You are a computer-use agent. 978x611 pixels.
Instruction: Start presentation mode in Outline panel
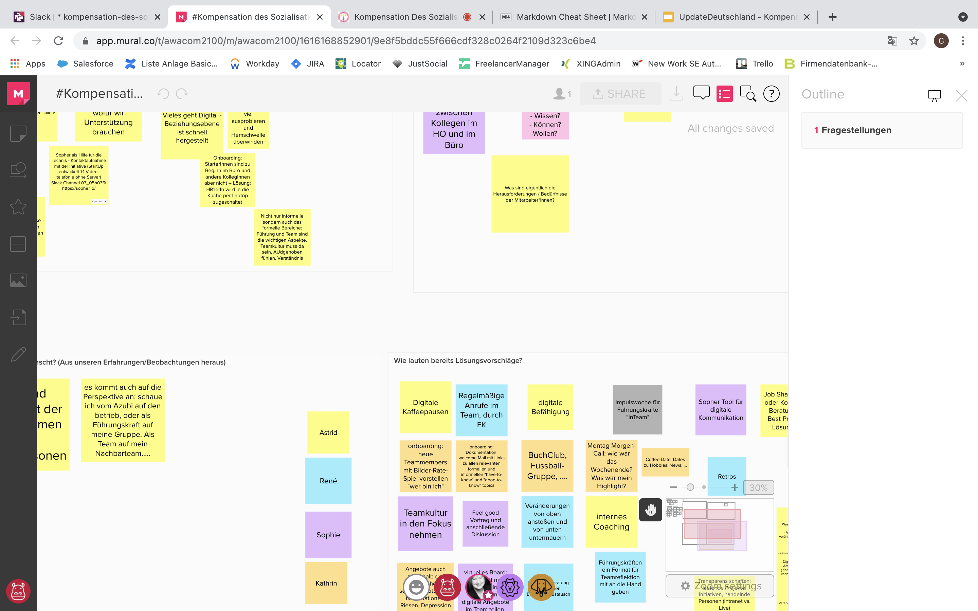934,95
